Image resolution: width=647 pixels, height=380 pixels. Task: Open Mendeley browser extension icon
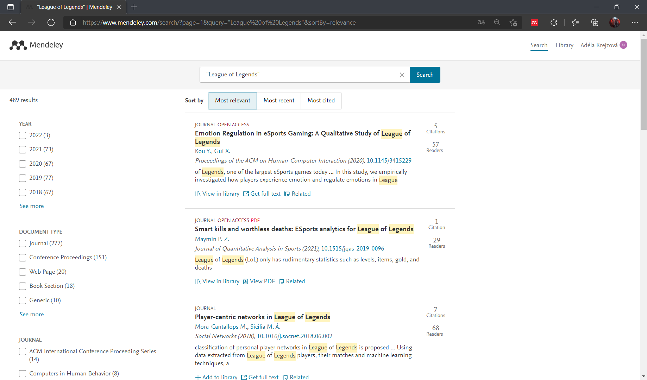[534, 23]
